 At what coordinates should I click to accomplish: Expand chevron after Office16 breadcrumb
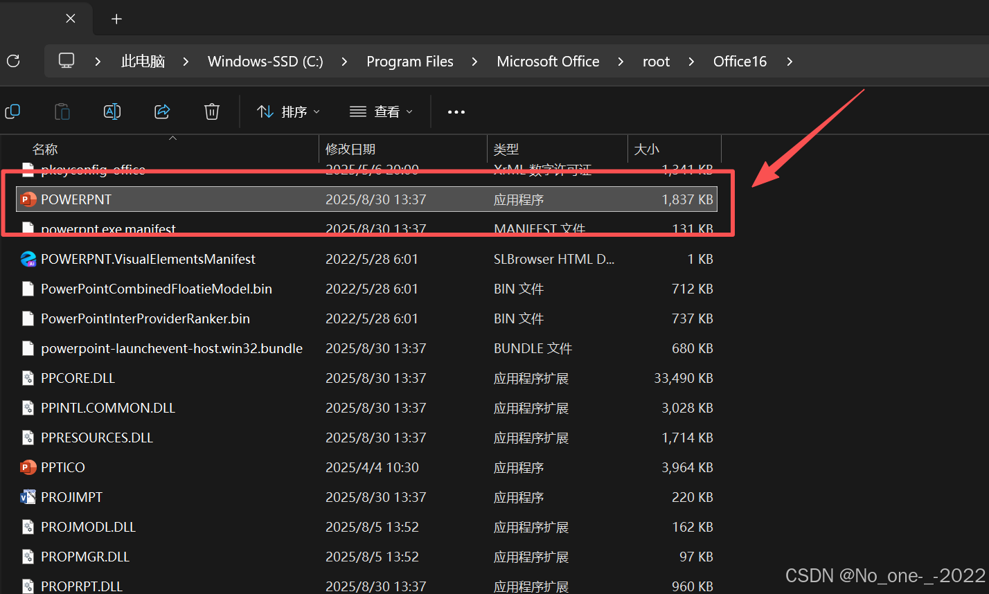790,62
